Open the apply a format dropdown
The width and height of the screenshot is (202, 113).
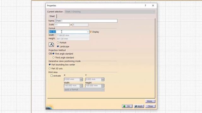click(x=84, y=89)
